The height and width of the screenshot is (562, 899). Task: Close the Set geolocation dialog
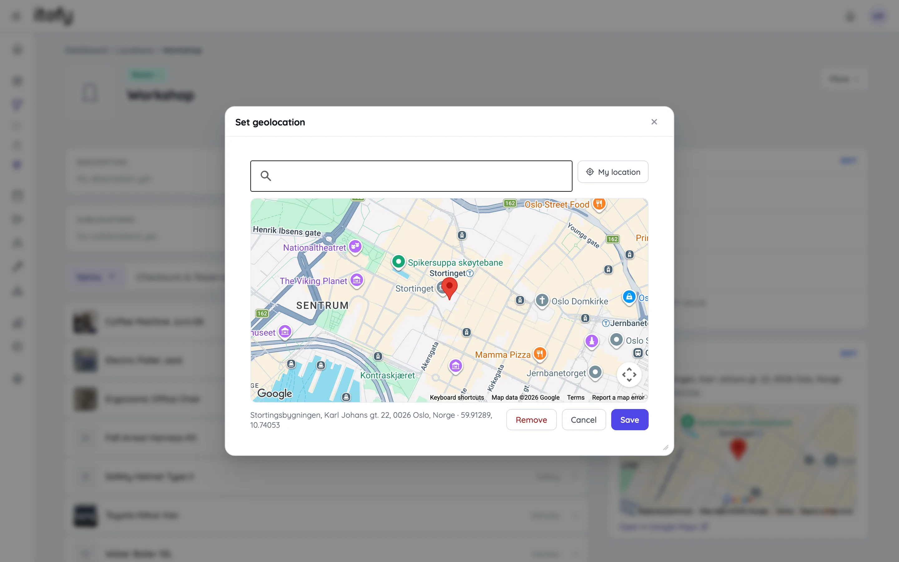coord(654,122)
